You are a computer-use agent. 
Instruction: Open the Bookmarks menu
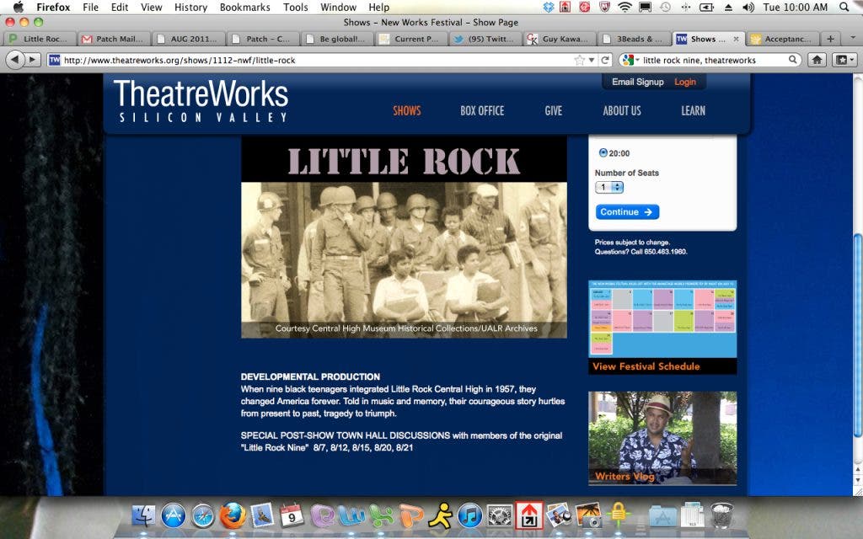[245, 7]
